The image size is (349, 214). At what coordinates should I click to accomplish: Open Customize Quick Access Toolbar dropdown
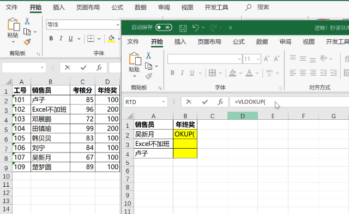coord(231,28)
